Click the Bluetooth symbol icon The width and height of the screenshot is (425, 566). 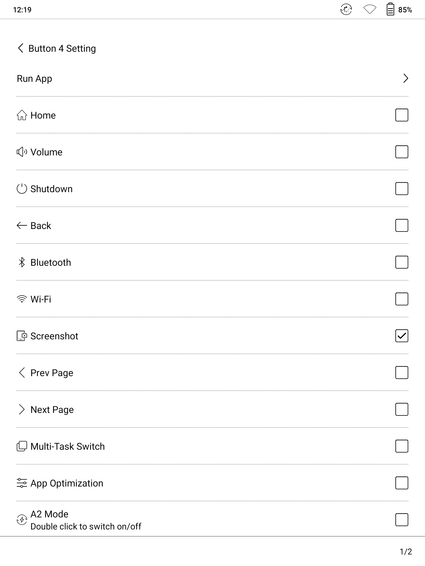(22, 262)
